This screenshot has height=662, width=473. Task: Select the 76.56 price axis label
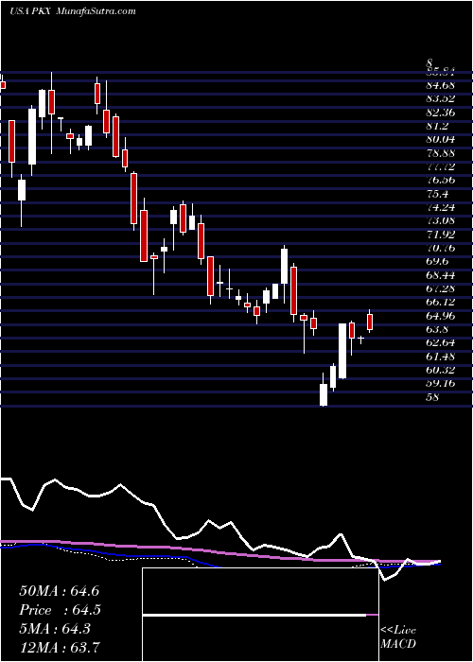point(441,181)
